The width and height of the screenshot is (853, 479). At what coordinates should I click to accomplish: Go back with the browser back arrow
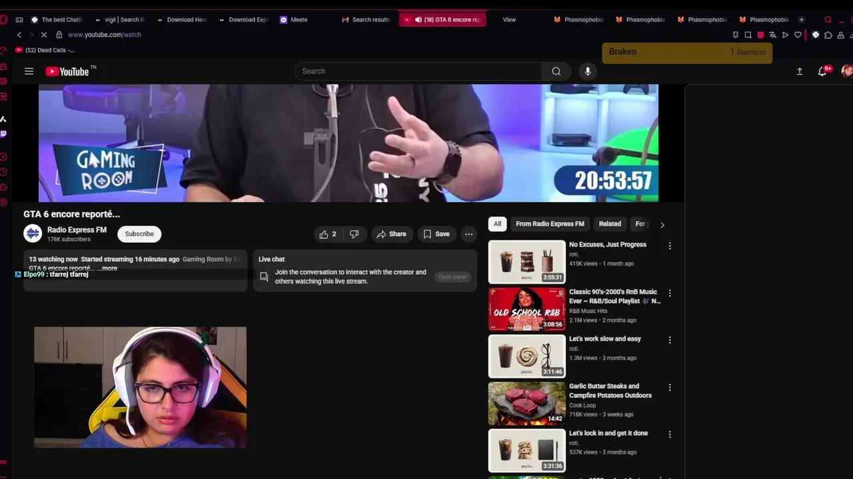point(19,35)
